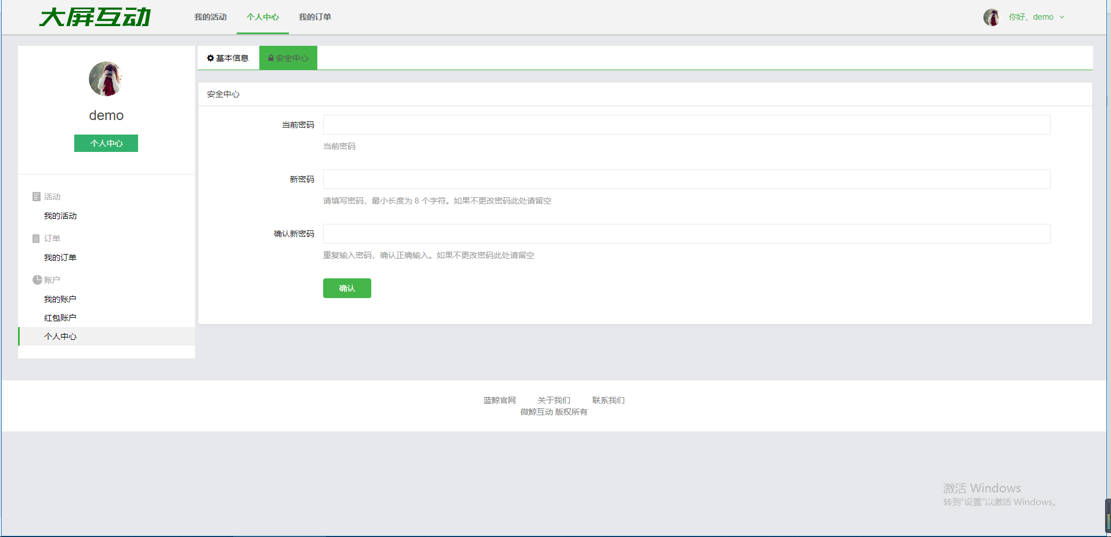Expand the demo user dropdown arrow
Image resolution: width=1111 pixels, height=537 pixels.
(1062, 17)
